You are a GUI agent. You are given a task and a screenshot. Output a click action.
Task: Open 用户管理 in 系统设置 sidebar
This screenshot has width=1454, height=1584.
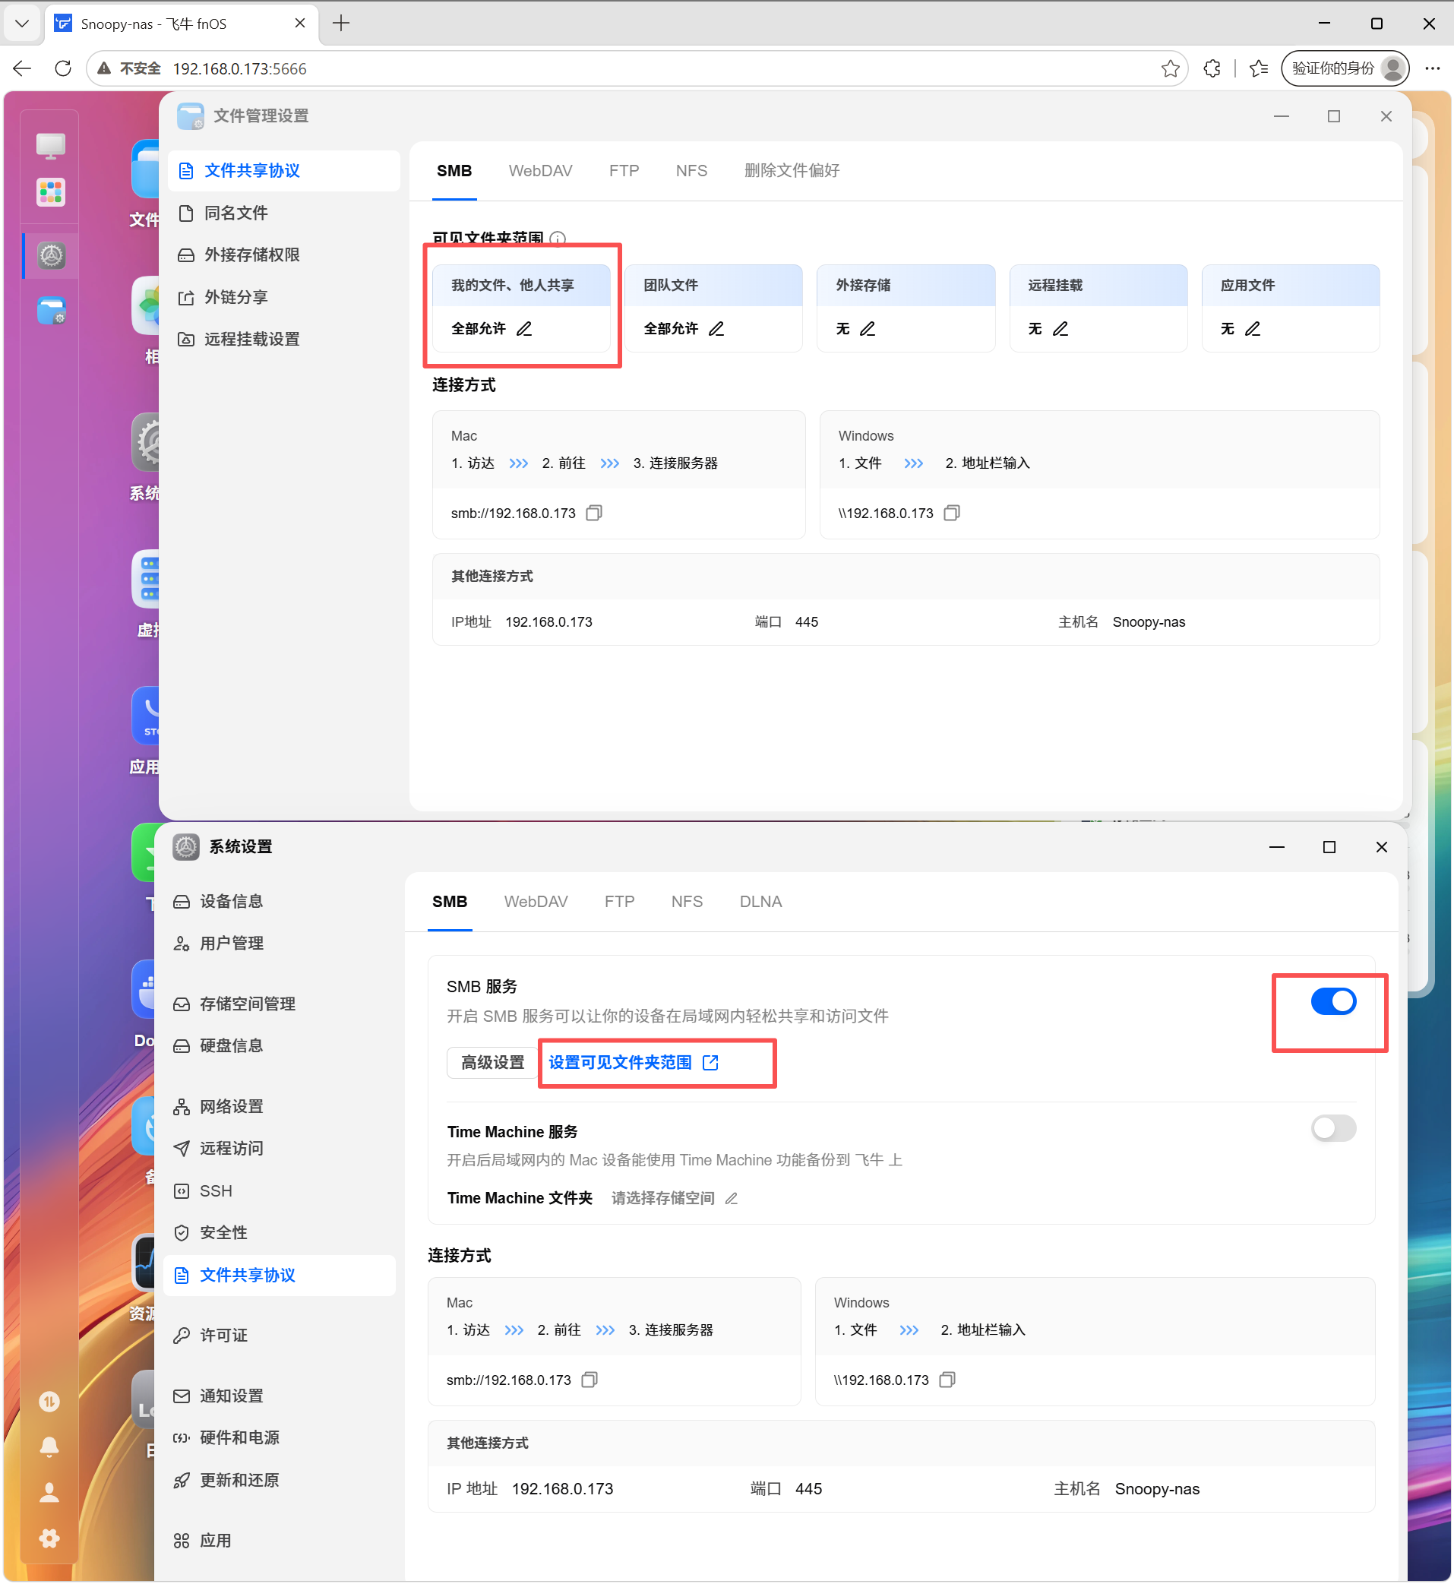[x=280, y=944]
